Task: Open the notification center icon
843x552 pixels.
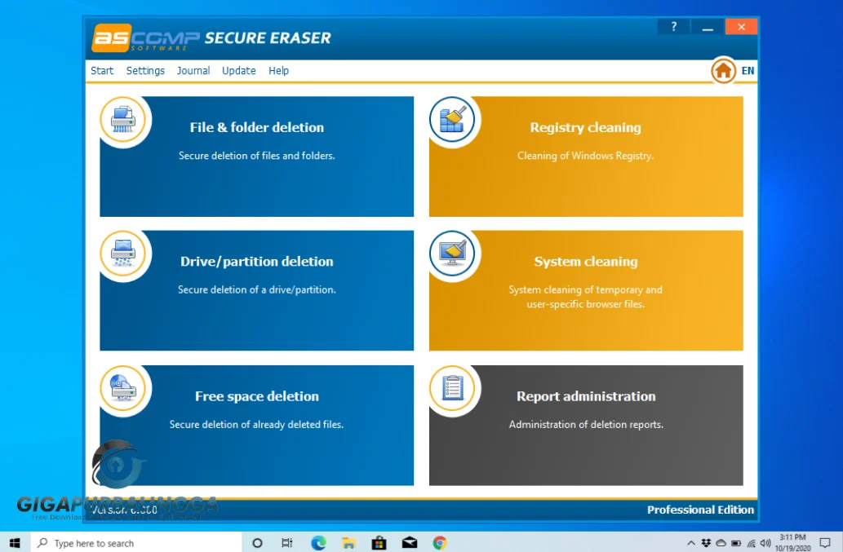Action: (x=825, y=543)
